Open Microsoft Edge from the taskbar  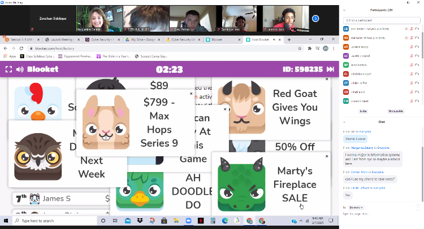[x=224, y=221]
